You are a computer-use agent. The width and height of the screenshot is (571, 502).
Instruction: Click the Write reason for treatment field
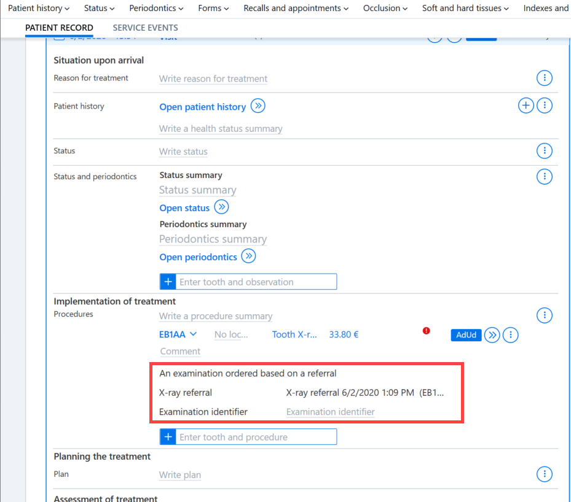pos(213,79)
